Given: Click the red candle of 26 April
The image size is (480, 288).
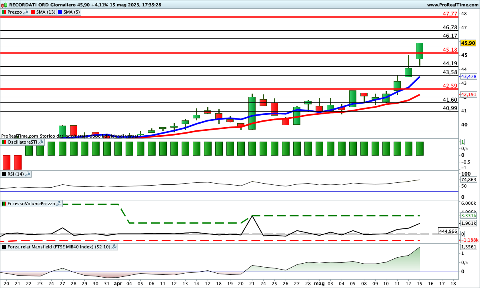Looking at the screenshot, I should pos(285,120).
